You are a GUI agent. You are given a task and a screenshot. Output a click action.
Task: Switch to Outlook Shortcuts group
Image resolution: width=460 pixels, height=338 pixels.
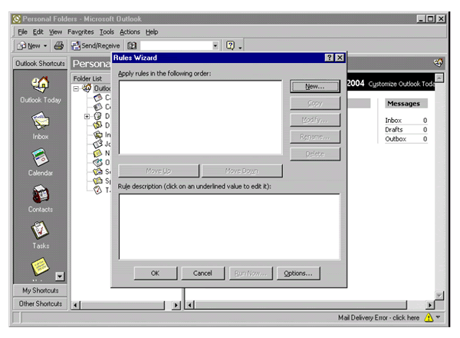[x=40, y=64]
